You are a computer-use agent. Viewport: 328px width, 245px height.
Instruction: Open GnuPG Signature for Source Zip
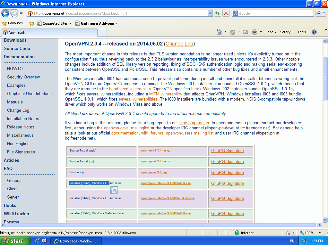click(x=227, y=172)
